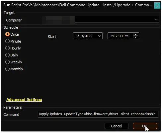Open the Advanced Settings link

[24, 100]
